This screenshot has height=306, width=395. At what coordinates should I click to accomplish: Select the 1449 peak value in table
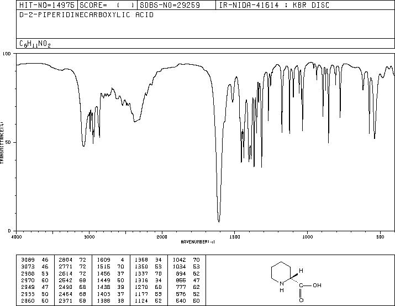[x=103, y=280]
